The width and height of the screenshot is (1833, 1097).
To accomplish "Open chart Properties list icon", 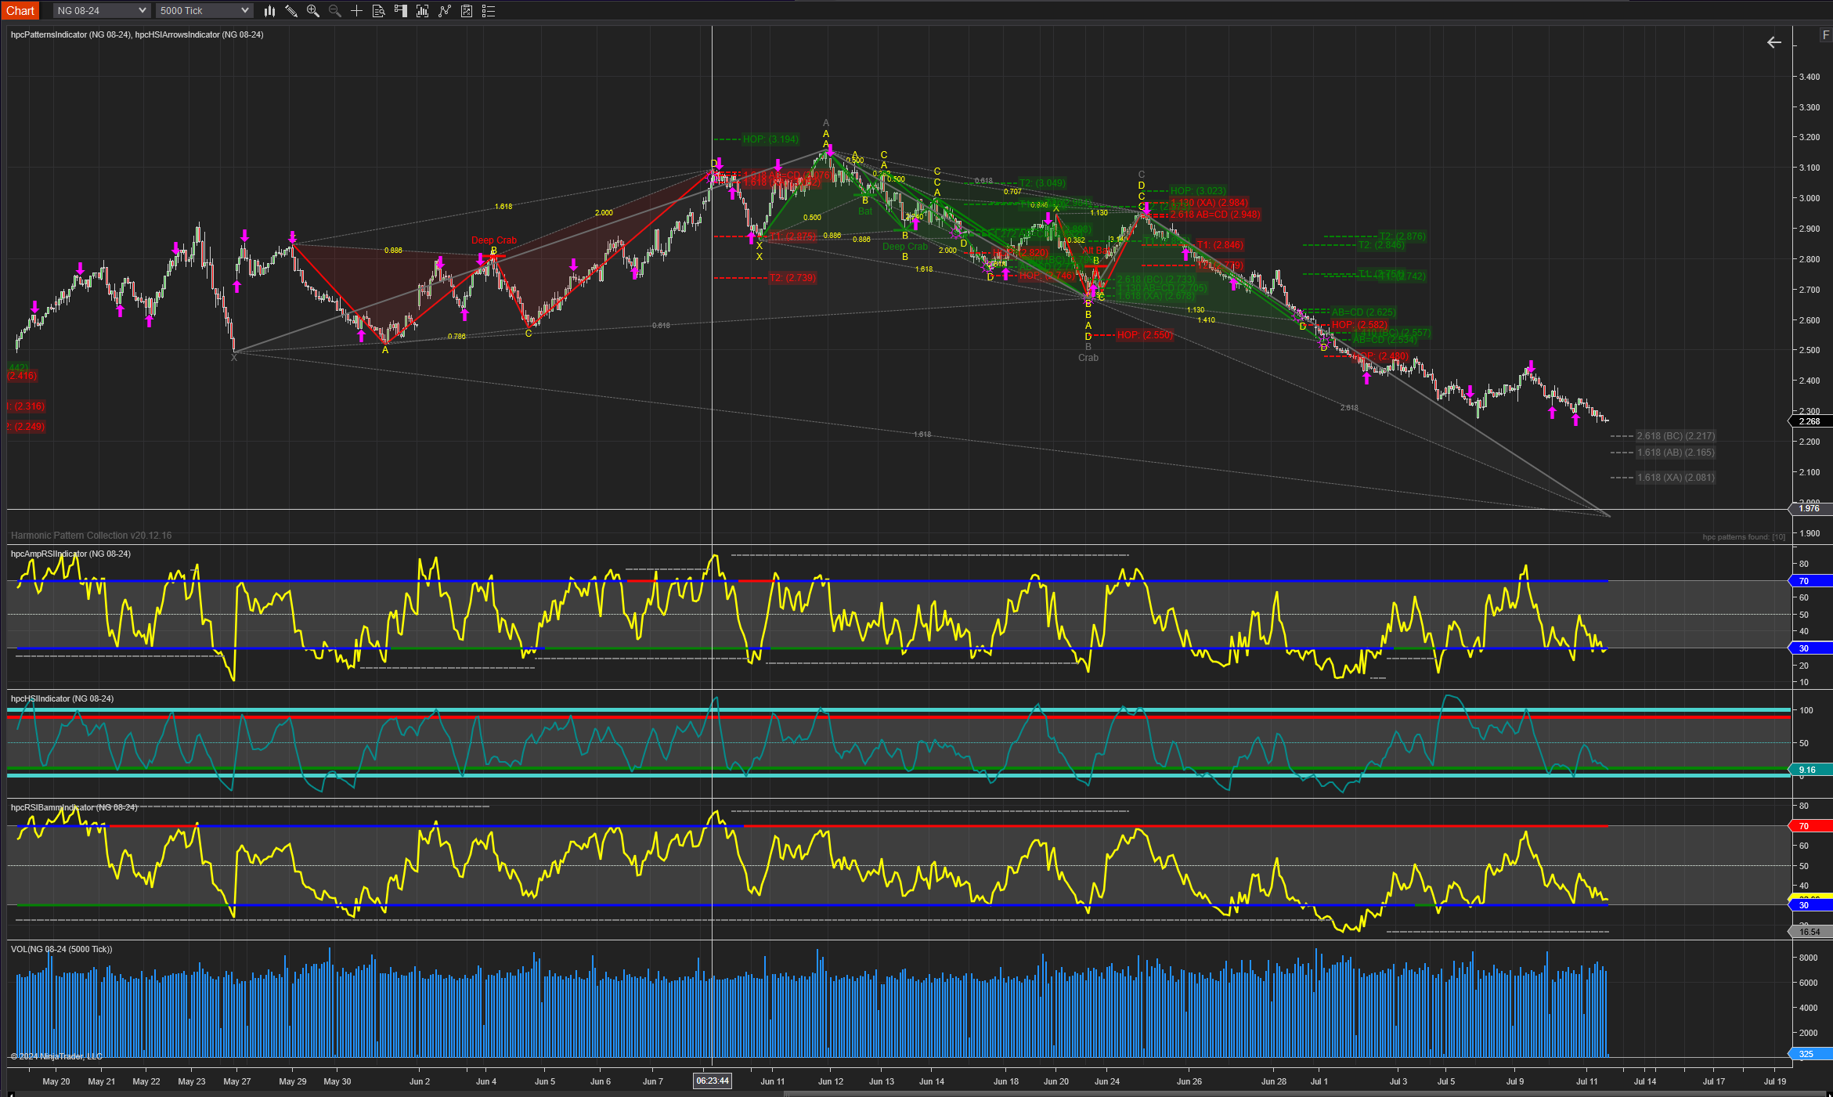I will pyautogui.click(x=489, y=11).
